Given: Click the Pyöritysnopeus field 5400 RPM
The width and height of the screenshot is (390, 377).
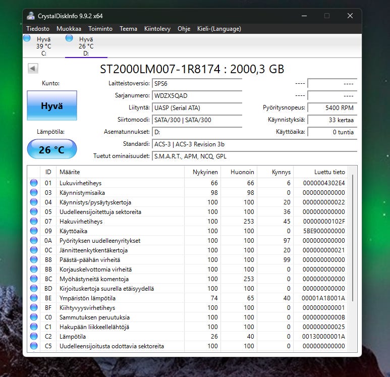Looking at the screenshot, I should 332,107.
